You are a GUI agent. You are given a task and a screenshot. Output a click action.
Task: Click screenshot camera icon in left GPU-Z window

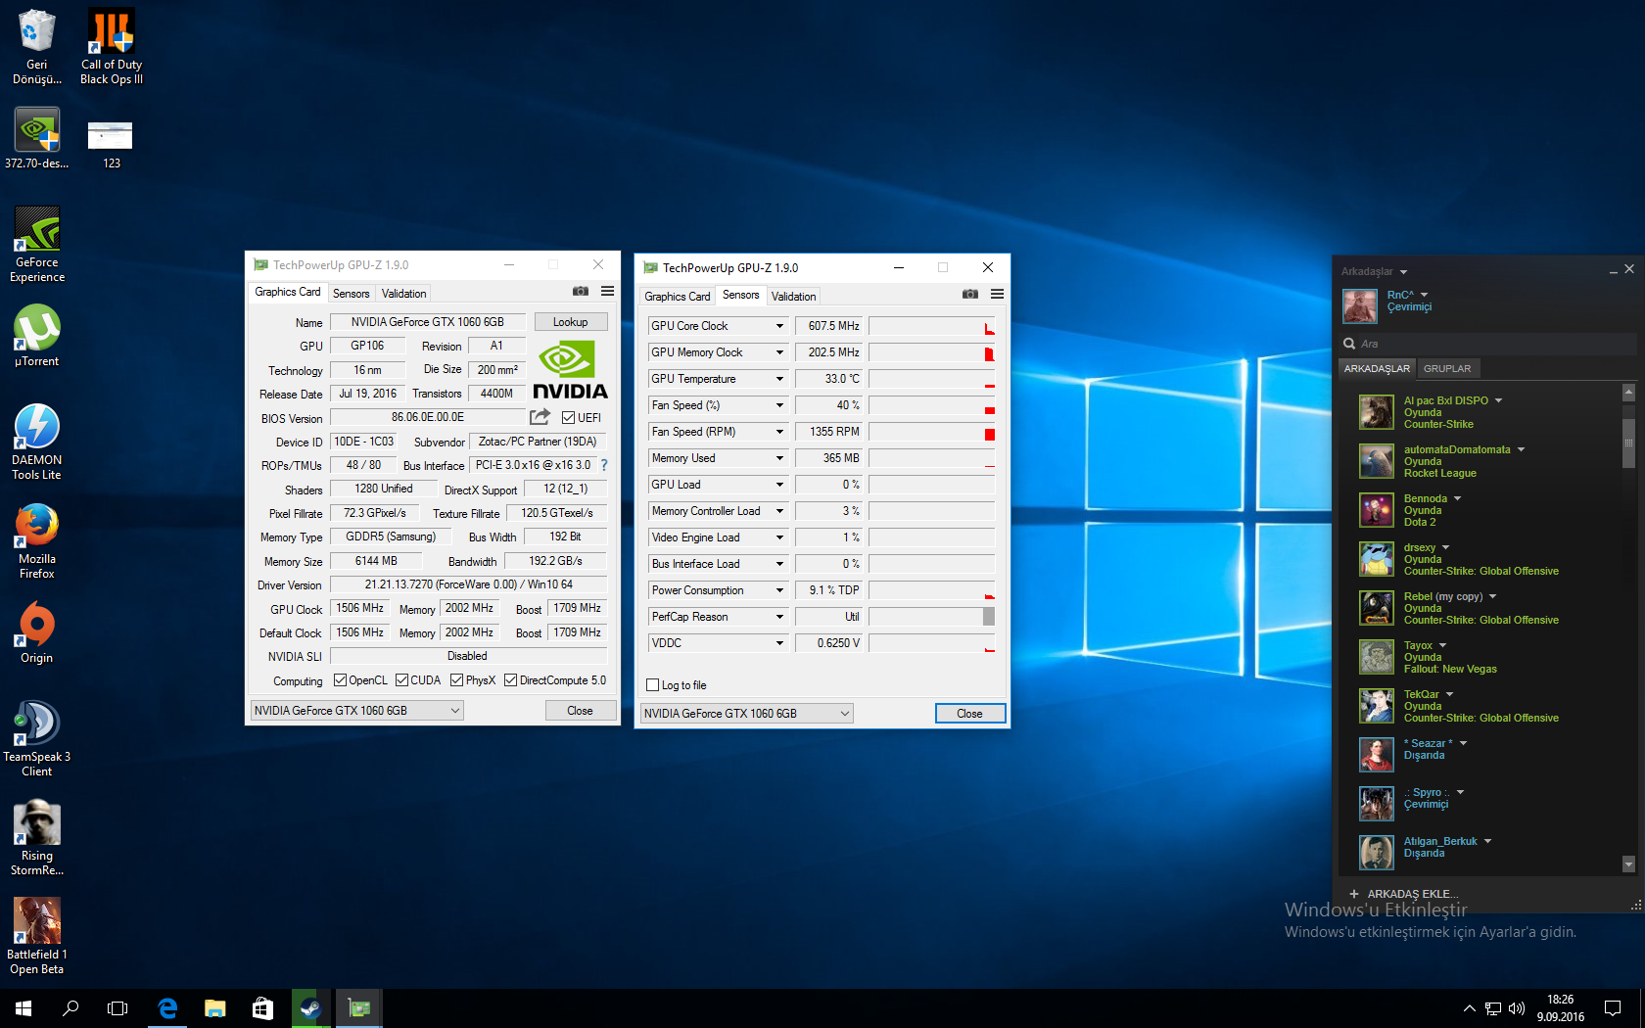[x=581, y=292]
